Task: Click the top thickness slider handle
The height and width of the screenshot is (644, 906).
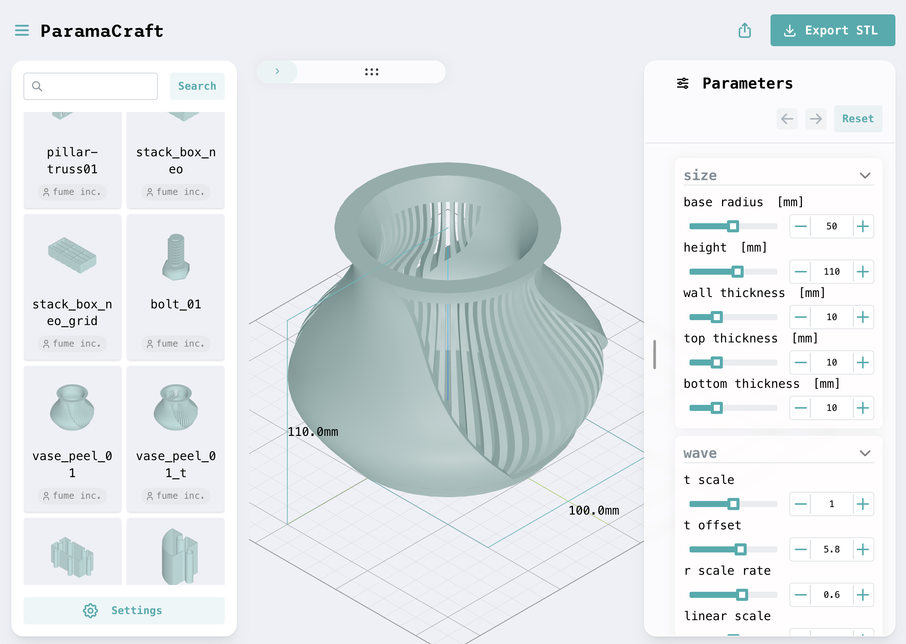Action: [716, 362]
